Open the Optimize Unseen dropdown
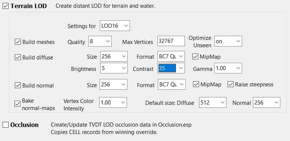This screenshot has width=290, height=141. point(228,41)
